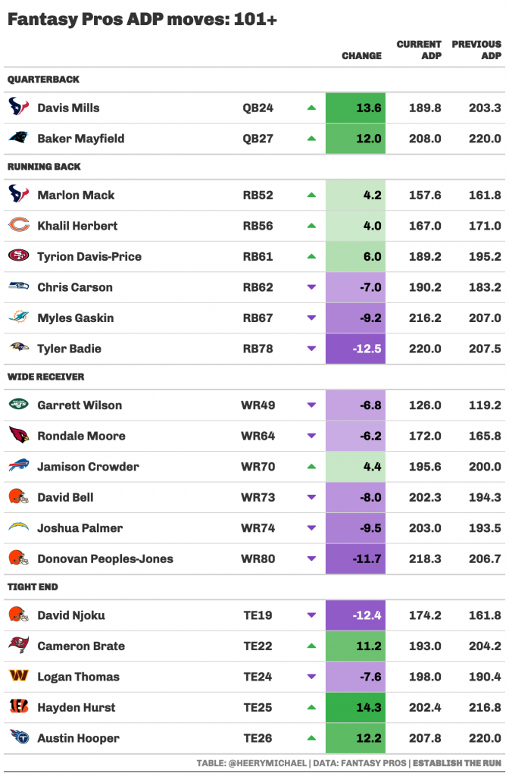Click the purple down arrow for Chris Carson
This screenshot has width=509, height=776.
pos(311,287)
